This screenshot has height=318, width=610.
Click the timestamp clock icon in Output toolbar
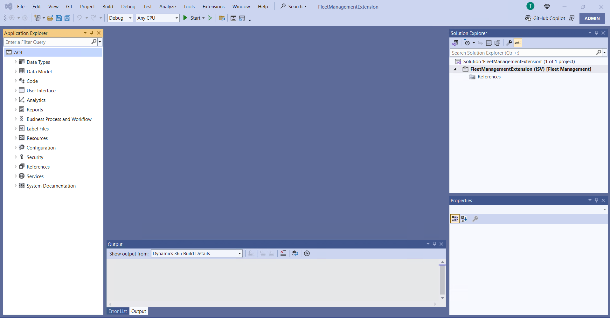(307, 253)
